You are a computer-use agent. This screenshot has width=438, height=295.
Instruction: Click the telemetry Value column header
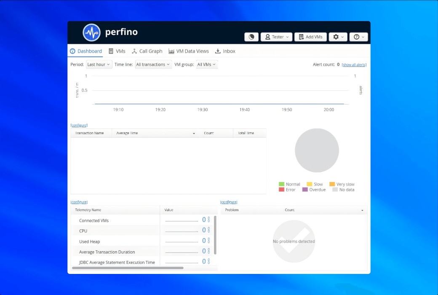coord(189,210)
